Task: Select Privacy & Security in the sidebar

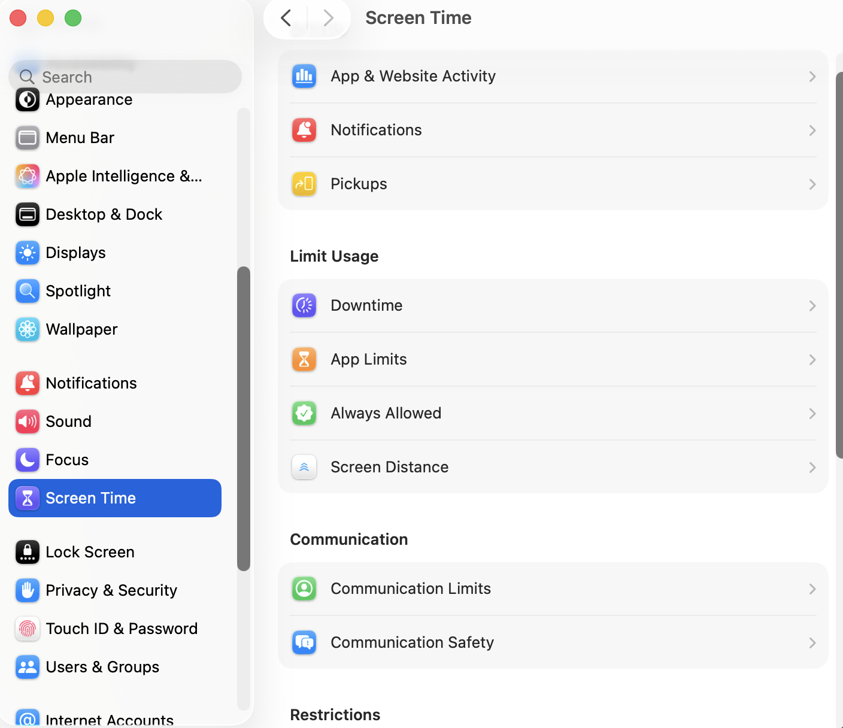Action: pos(111,590)
